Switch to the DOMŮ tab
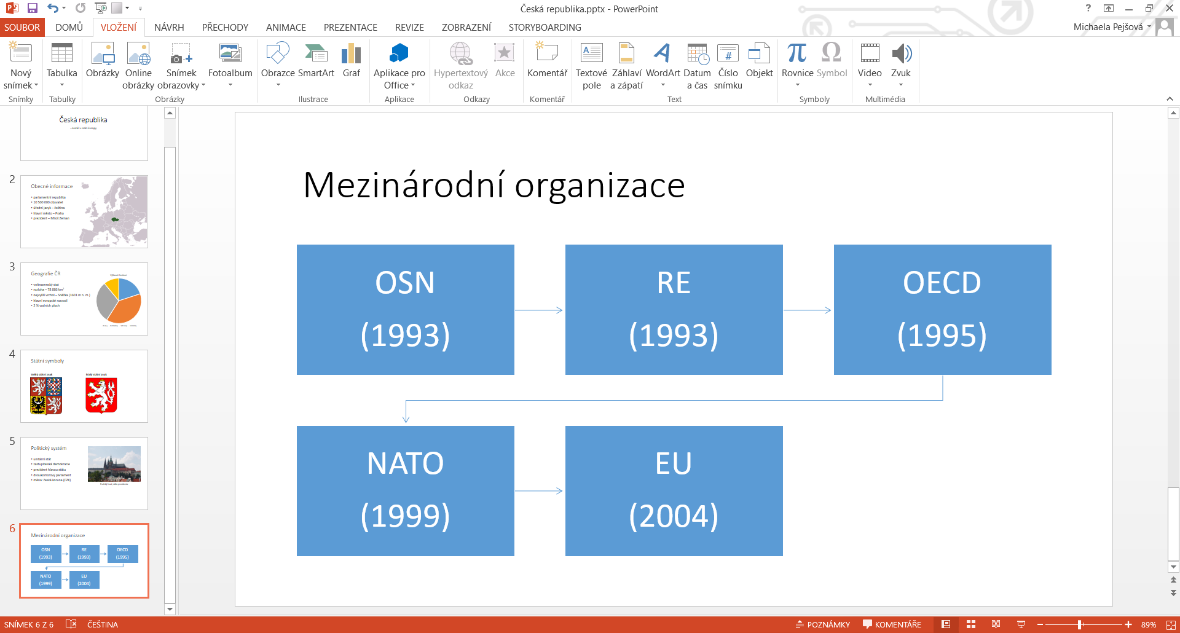The image size is (1180, 633). click(69, 28)
